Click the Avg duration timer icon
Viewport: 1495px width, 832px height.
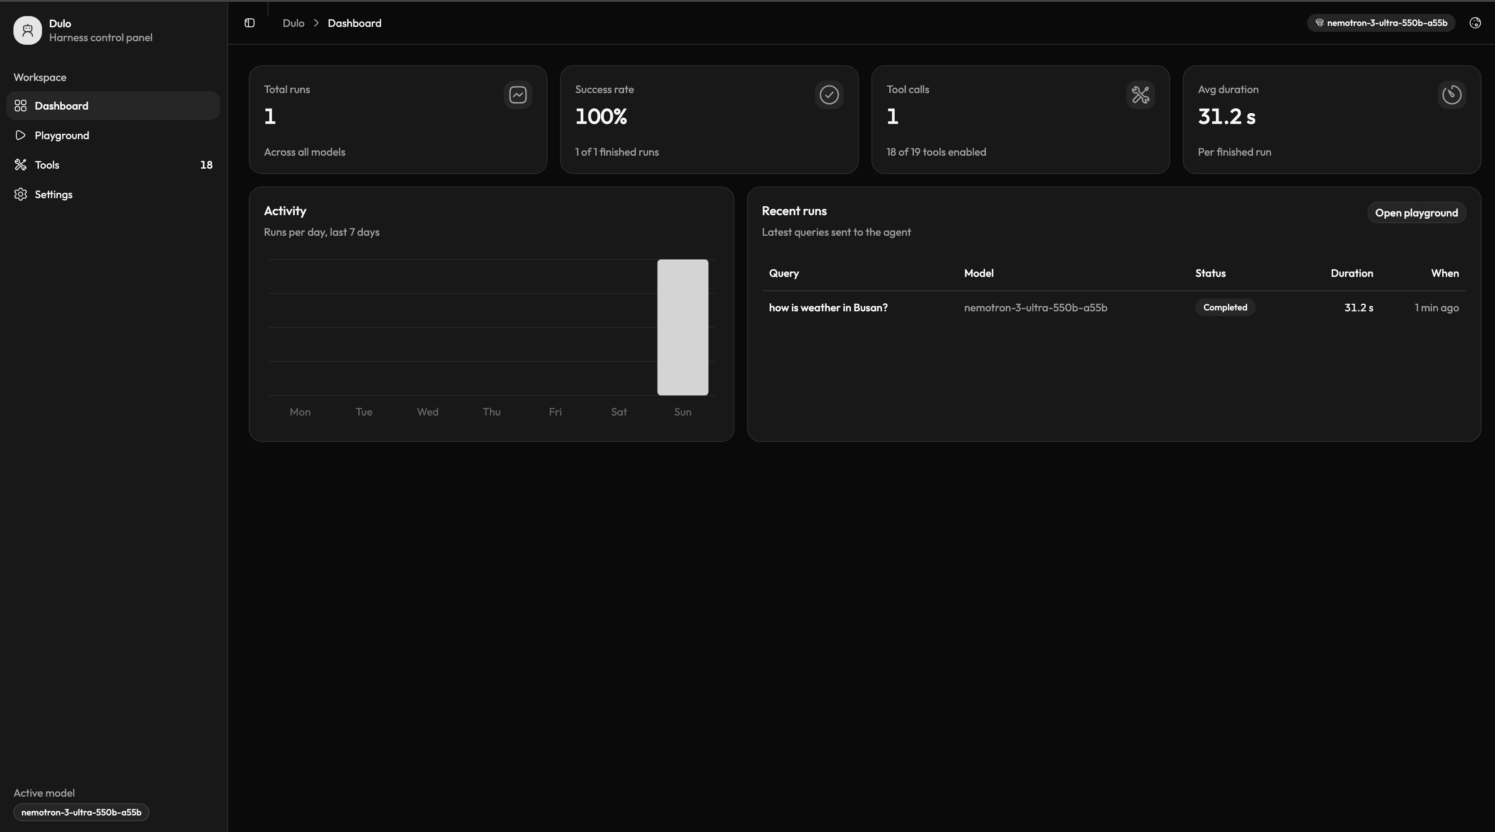[1452, 94]
